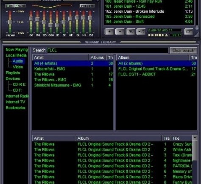Viewport: 201px width, 184px height.
Task: Click the playlist scroll arrows icon
Action: [197, 28]
